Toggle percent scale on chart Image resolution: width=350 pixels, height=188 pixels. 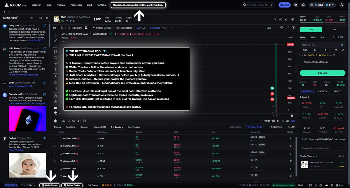click(283, 121)
